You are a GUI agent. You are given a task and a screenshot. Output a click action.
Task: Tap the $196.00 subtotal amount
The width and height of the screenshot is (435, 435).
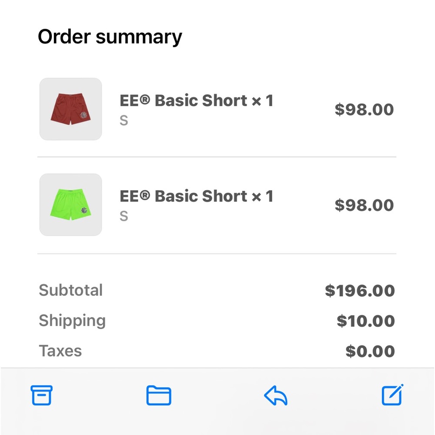coord(360,291)
